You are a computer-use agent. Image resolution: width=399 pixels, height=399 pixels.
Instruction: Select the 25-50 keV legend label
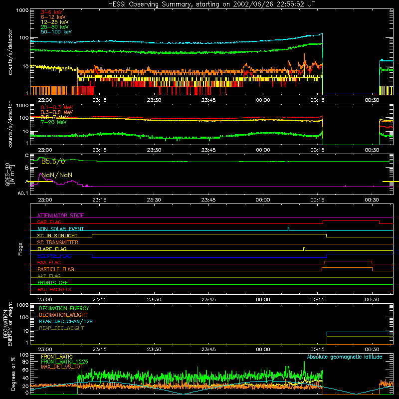(54, 27)
